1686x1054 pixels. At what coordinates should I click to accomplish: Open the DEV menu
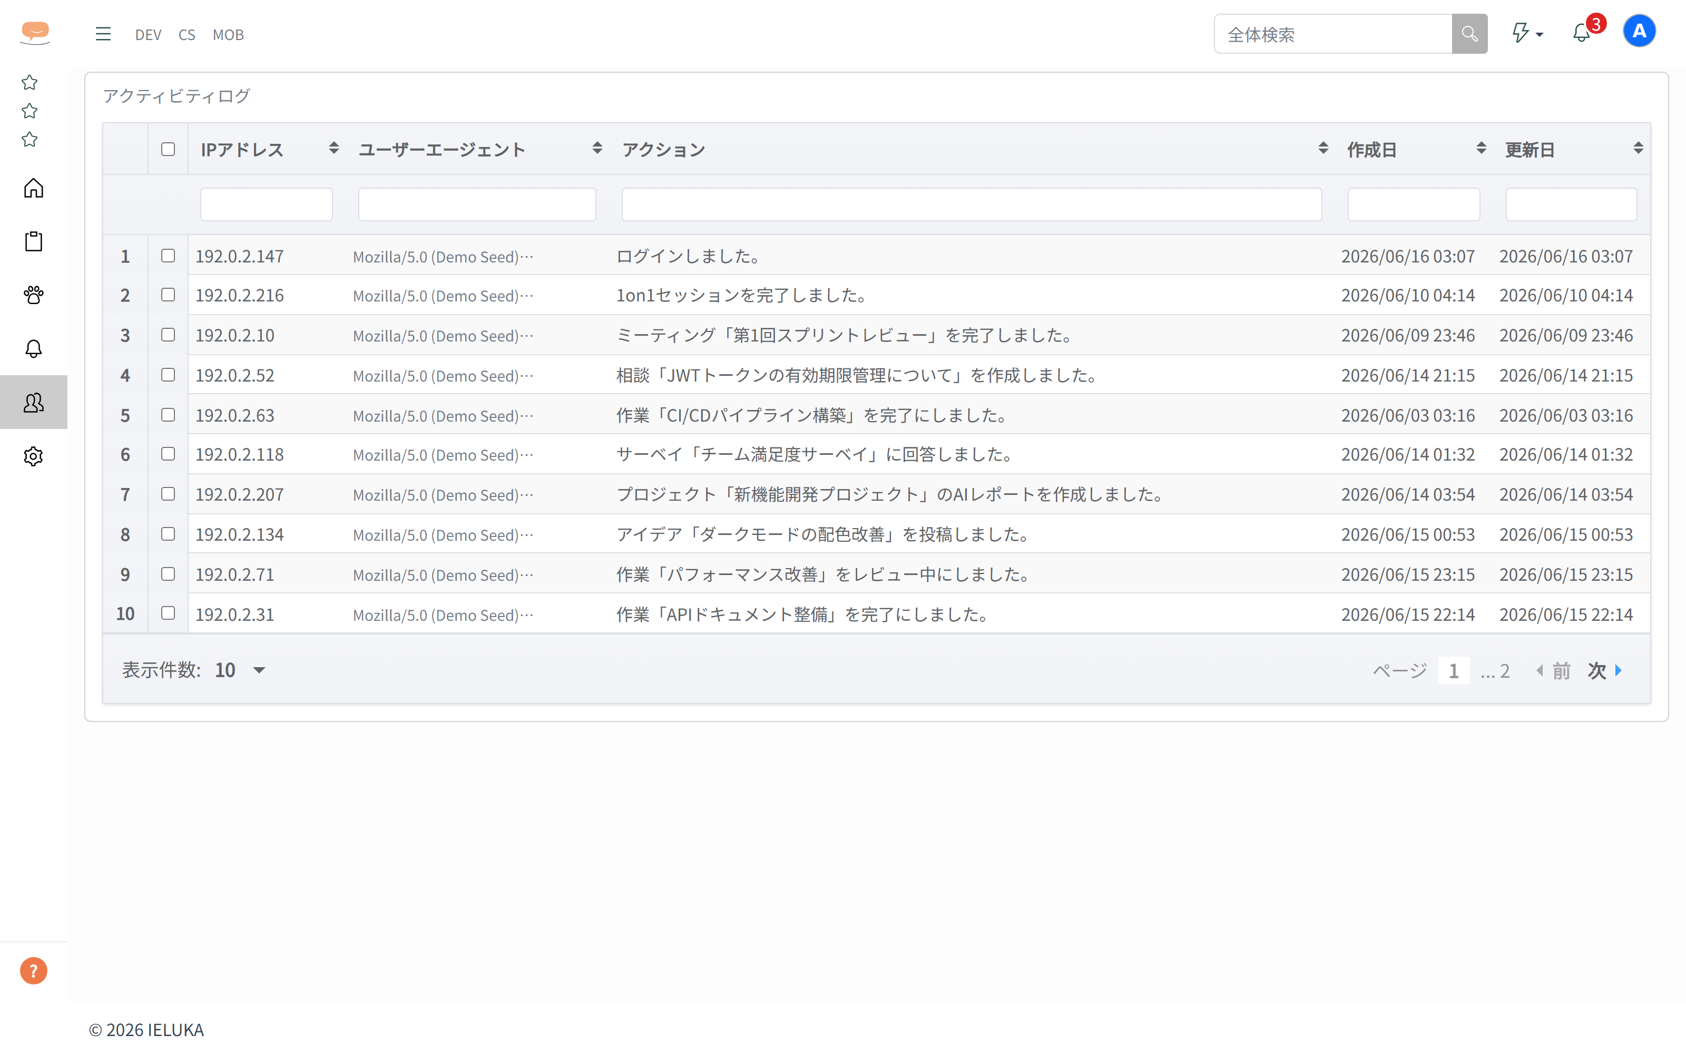pyautogui.click(x=148, y=34)
